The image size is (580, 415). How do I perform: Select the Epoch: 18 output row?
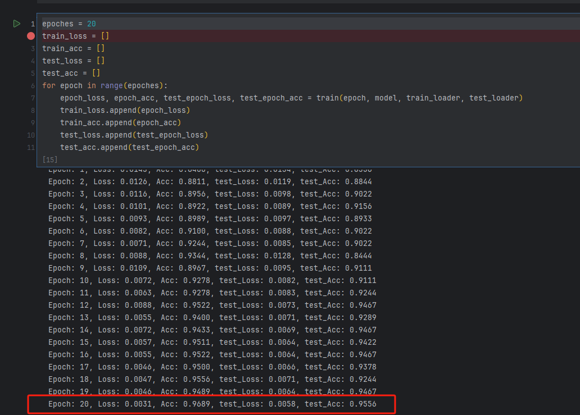[212, 380]
